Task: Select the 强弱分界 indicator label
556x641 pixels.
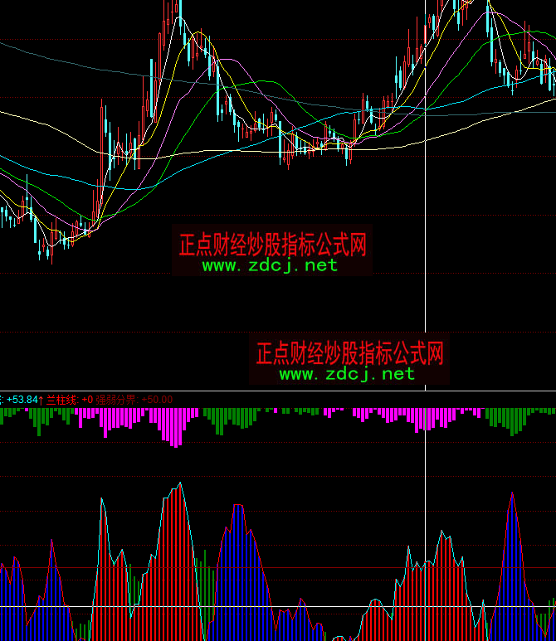Action: 116,400
